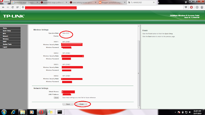The width and height of the screenshot is (205, 115).
Task: Close the TL-WA901ND tab
Action: tap(154, 3)
